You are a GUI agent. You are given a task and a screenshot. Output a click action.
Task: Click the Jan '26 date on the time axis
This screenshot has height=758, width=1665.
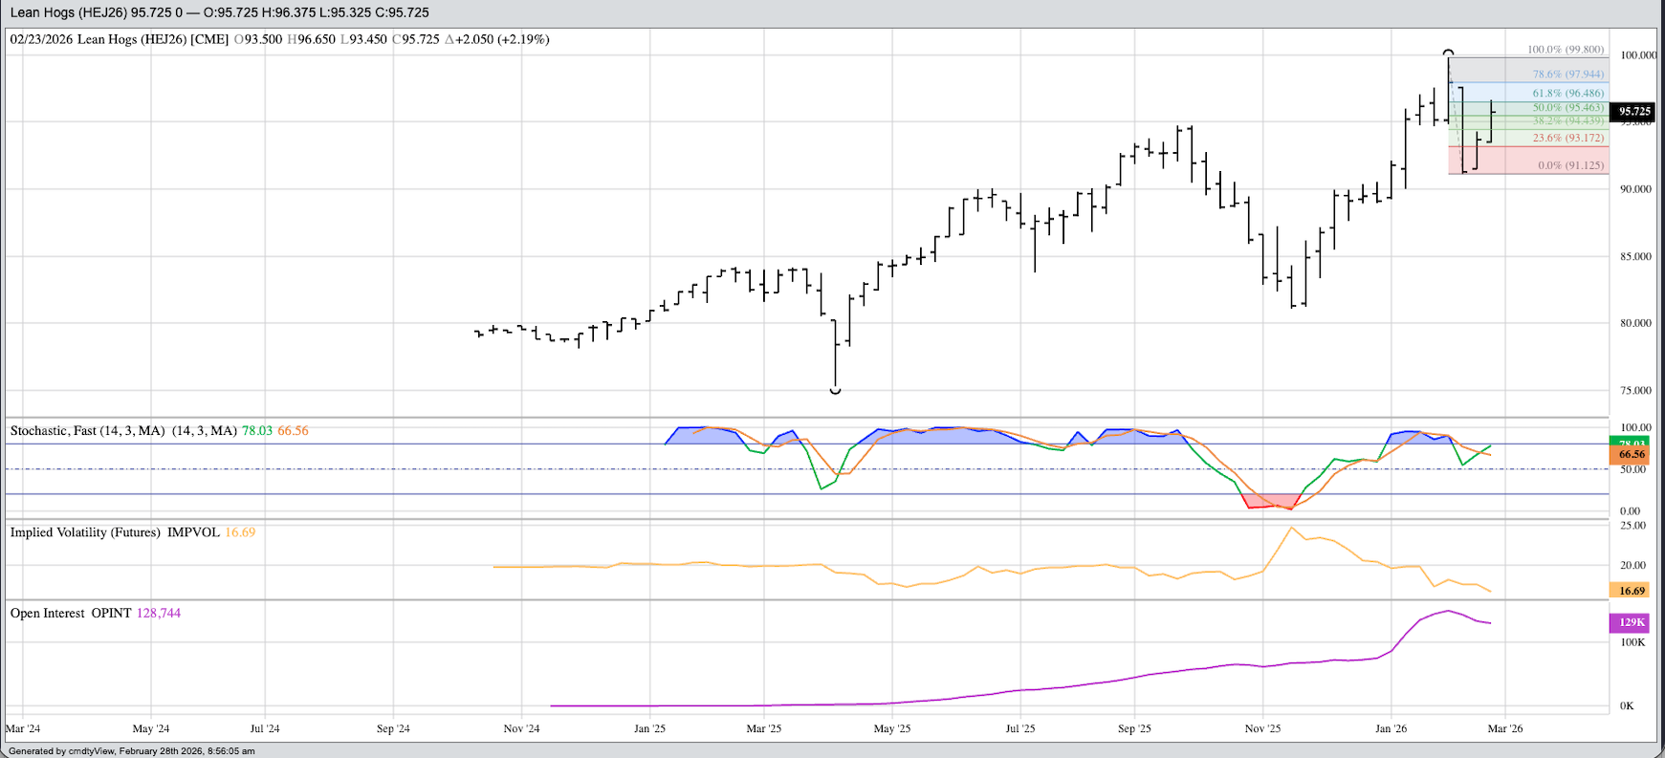point(1391,728)
